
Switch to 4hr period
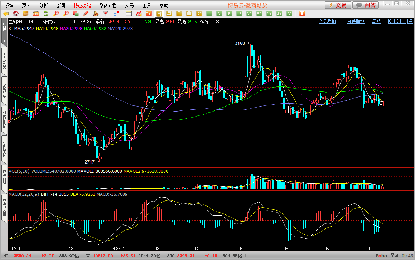[280, 14]
